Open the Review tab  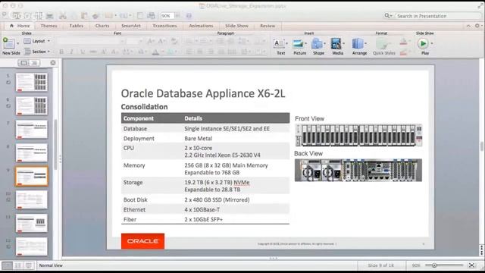(x=268, y=26)
